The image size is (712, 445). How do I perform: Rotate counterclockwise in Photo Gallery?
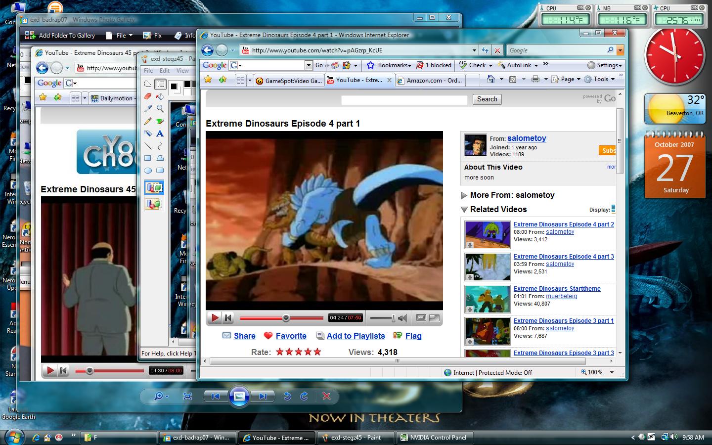pyautogui.click(x=287, y=396)
